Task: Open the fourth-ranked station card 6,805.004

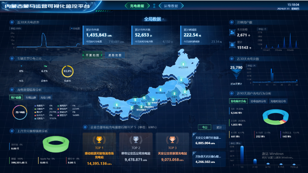Action: pyautogui.click(x=209, y=141)
